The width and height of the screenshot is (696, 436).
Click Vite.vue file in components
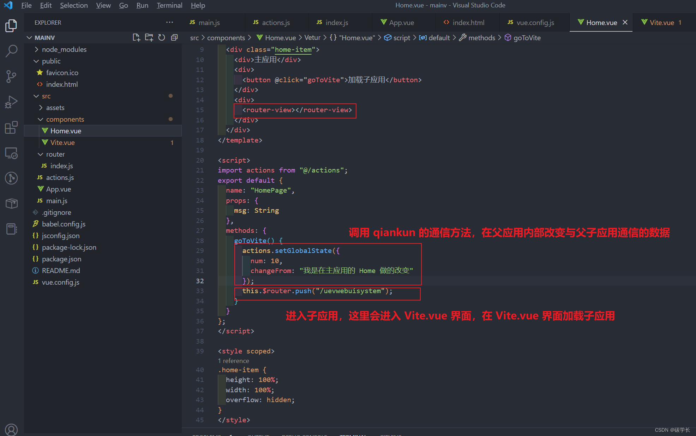61,142
